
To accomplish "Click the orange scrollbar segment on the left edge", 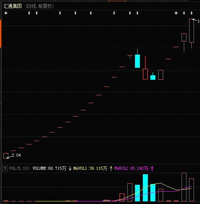I will [0, 34].
